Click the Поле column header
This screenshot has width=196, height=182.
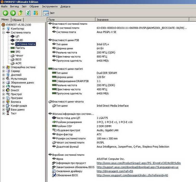(x=71, y=20)
